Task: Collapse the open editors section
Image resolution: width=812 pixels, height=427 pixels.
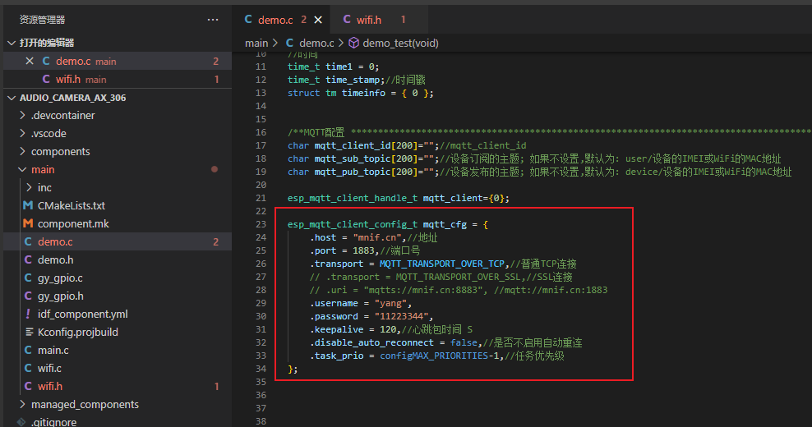Action: click(x=12, y=43)
